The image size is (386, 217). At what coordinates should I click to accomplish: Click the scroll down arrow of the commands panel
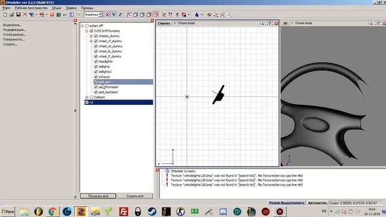tap(75, 197)
